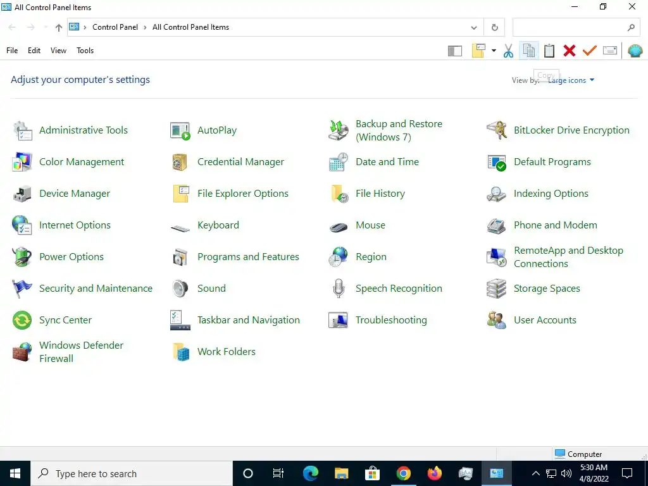Open the Troubleshooting link
Screen dimensions: 648x486
coord(391,320)
